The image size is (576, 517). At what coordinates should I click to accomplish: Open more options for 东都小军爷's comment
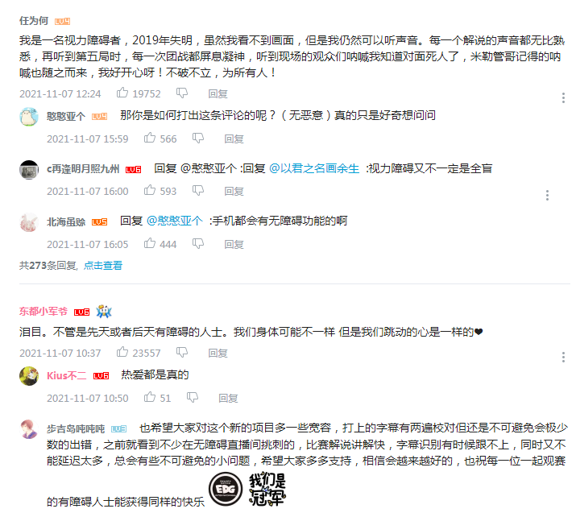(x=563, y=357)
